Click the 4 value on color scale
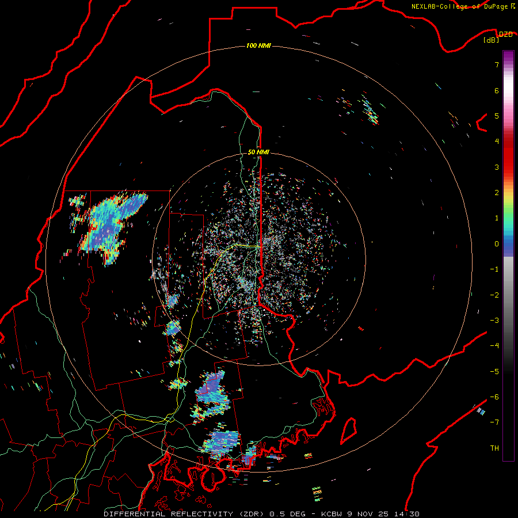 [x=497, y=142]
